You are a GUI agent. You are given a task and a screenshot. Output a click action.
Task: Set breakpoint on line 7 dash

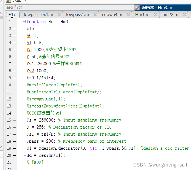tap(14, 64)
